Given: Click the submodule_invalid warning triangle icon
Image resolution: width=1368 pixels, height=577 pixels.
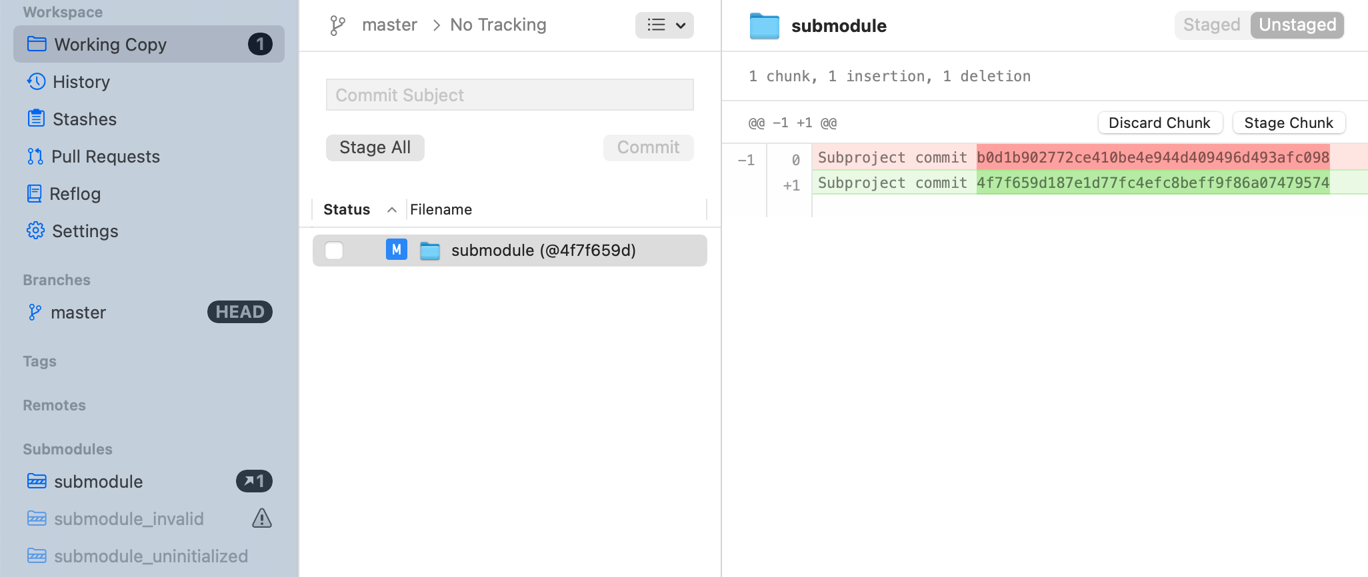Looking at the screenshot, I should point(262,518).
